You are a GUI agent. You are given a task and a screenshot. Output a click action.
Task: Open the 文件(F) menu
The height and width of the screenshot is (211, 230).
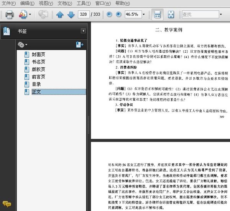8,3
